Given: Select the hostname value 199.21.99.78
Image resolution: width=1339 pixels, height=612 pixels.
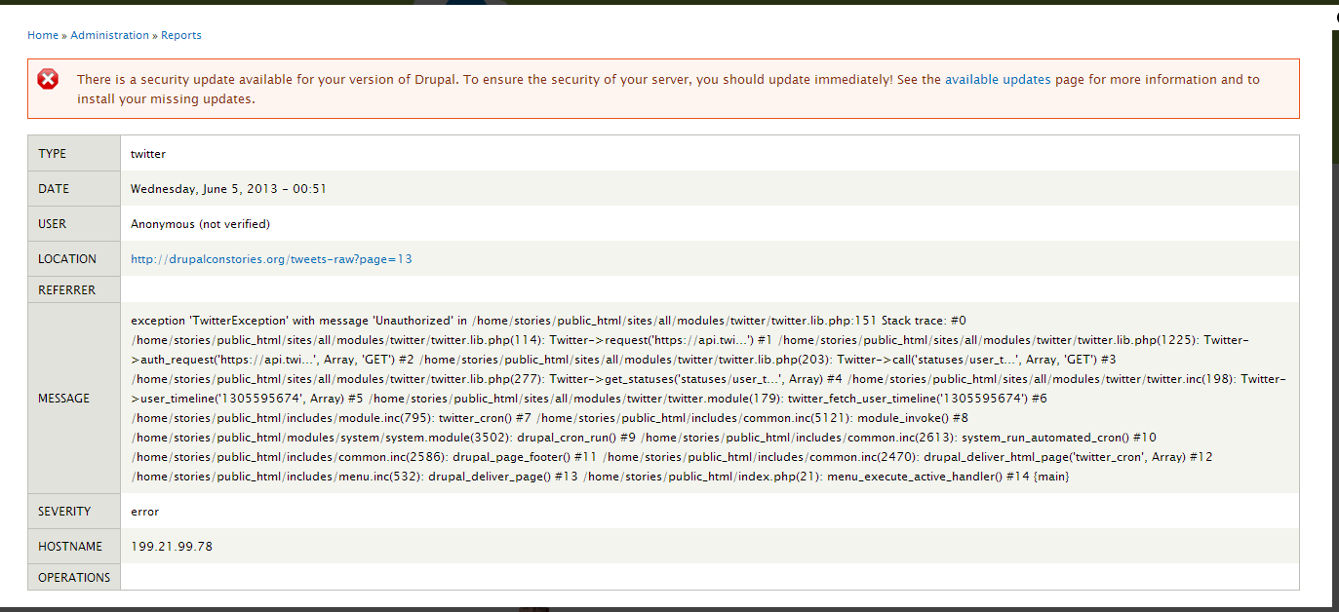Looking at the screenshot, I should click(172, 547).
